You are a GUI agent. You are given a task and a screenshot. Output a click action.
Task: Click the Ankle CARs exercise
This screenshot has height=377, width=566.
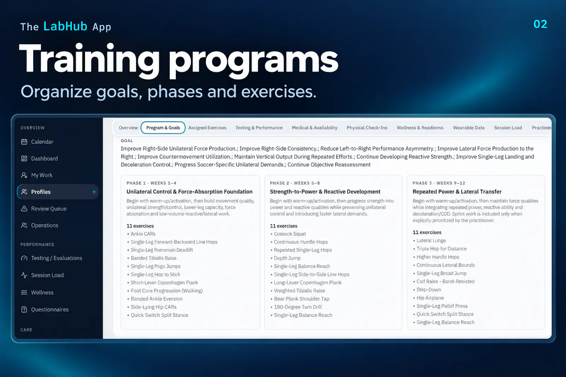tap(143, 234)
